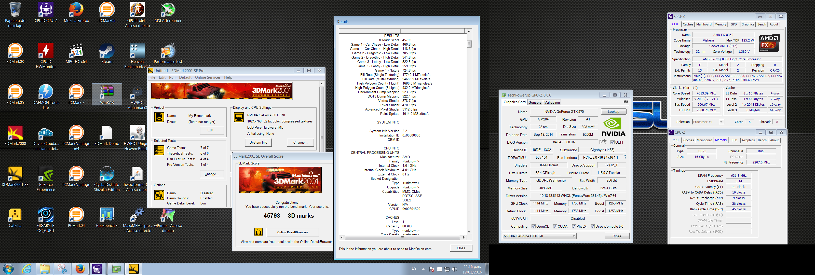Open CrystalDiskInfo Shizuku Edition icon
The width and height of the screenshot is (815, 275).
[107, 179]
